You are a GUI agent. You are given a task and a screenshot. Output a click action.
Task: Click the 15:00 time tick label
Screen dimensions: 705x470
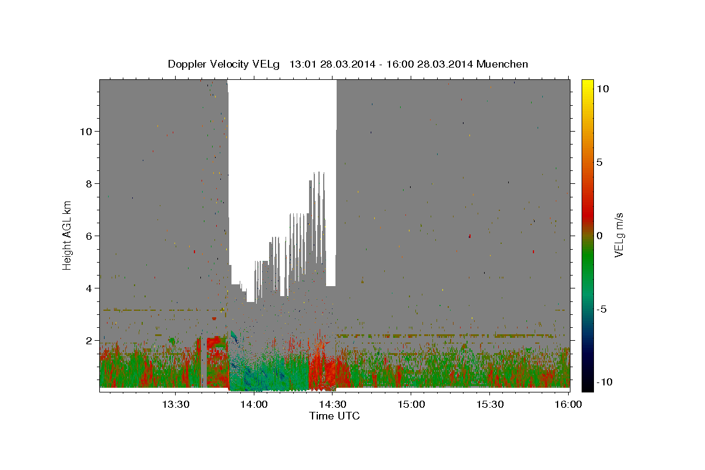click(x=411, y=405)
